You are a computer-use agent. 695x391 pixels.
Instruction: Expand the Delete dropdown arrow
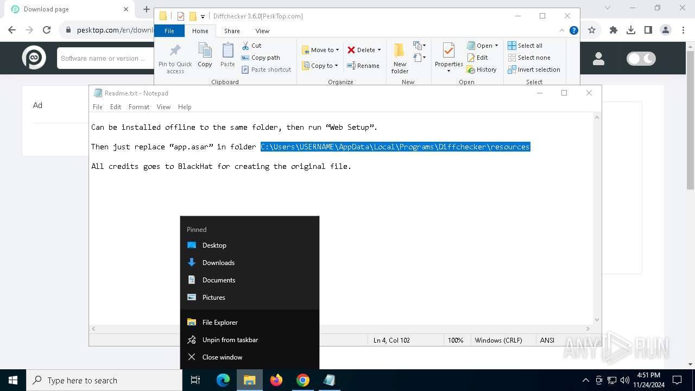pyautogui.click(x=379, y=50)
